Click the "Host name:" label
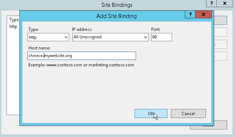The height and width of the screenshot is (137, 235). pyautogui.click(x=40, y=48)
